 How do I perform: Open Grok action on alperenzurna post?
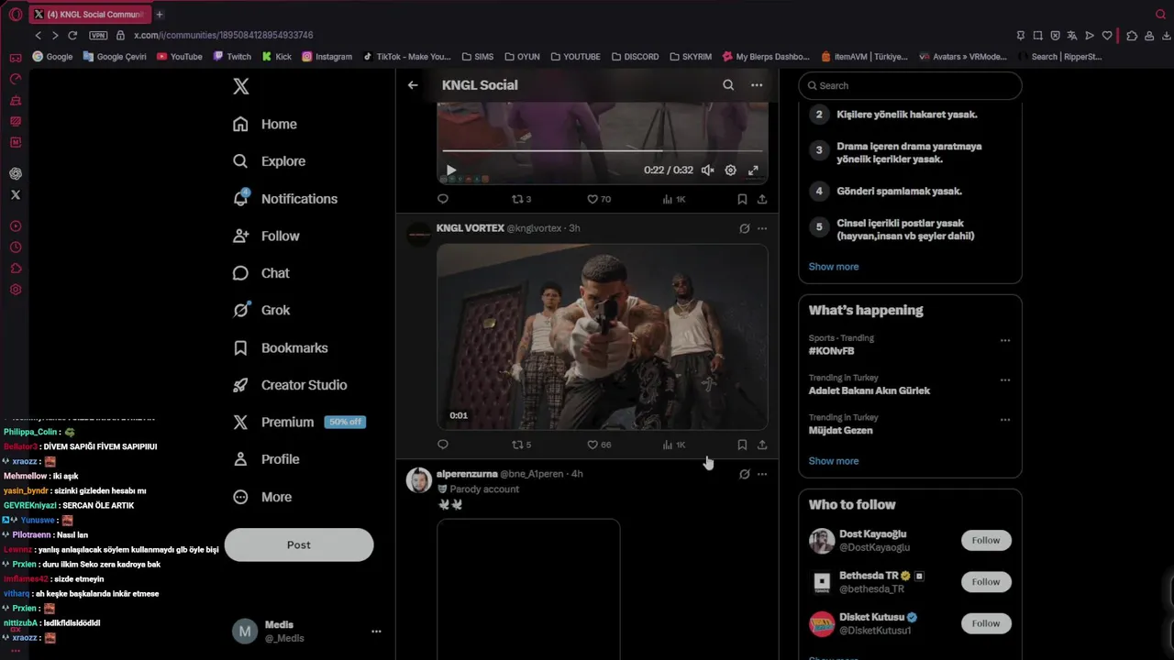tap(744, 474)
